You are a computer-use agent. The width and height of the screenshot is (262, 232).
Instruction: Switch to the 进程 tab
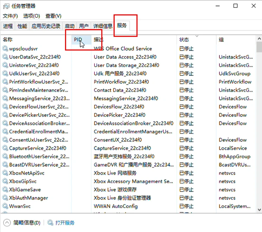(8, 26)
